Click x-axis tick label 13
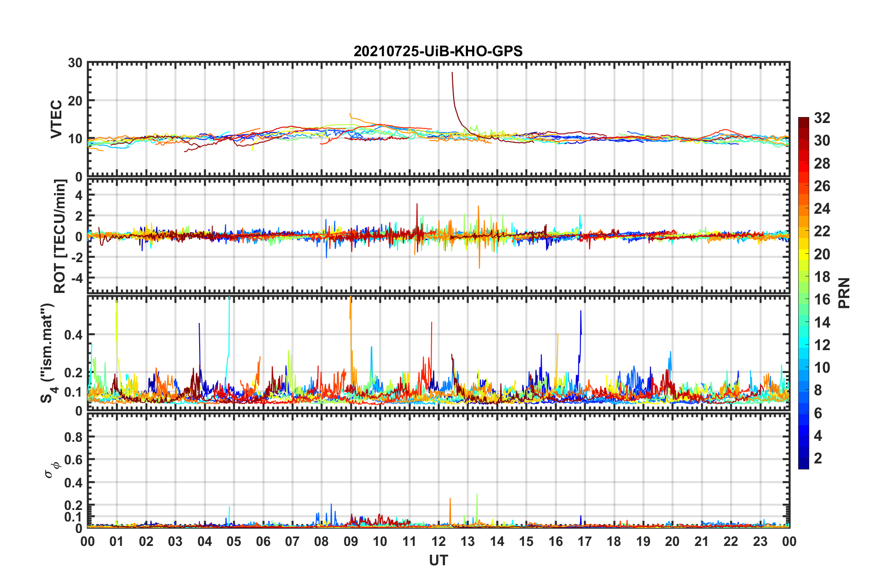The width and height of the screenshot is (877, 586). tap(468, 541)
